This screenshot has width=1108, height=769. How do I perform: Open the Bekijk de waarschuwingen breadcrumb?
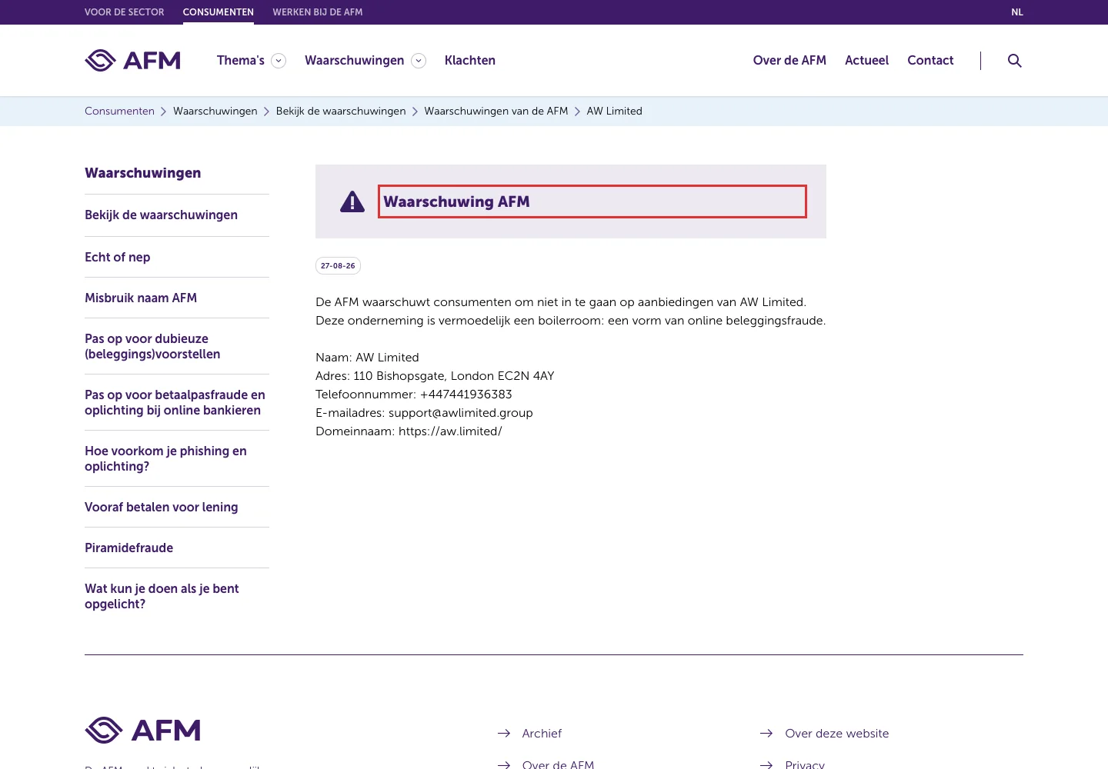click(x=341, y=111)
